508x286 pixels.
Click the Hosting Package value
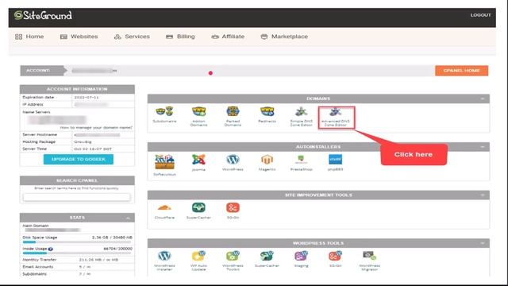(83, 141)
